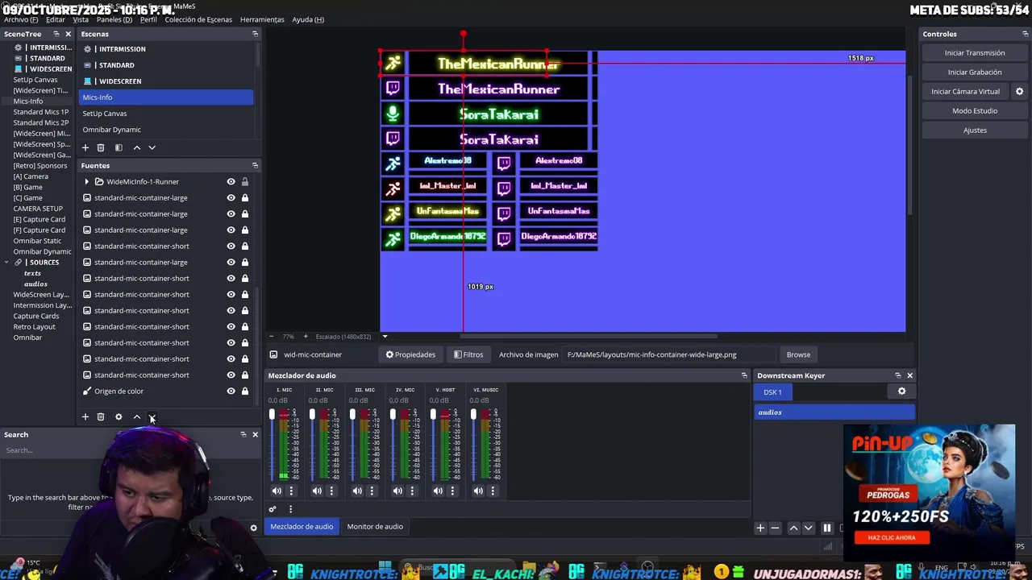The height and width of the screenshot is (580, 1032).
Task: Expand the WideMicInfo-1-Runner group
Action: (x=86, y=181)
